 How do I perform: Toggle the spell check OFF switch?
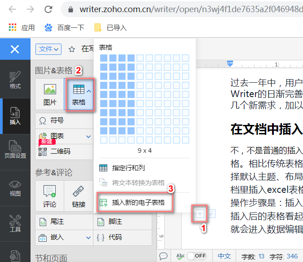[197, 256]
